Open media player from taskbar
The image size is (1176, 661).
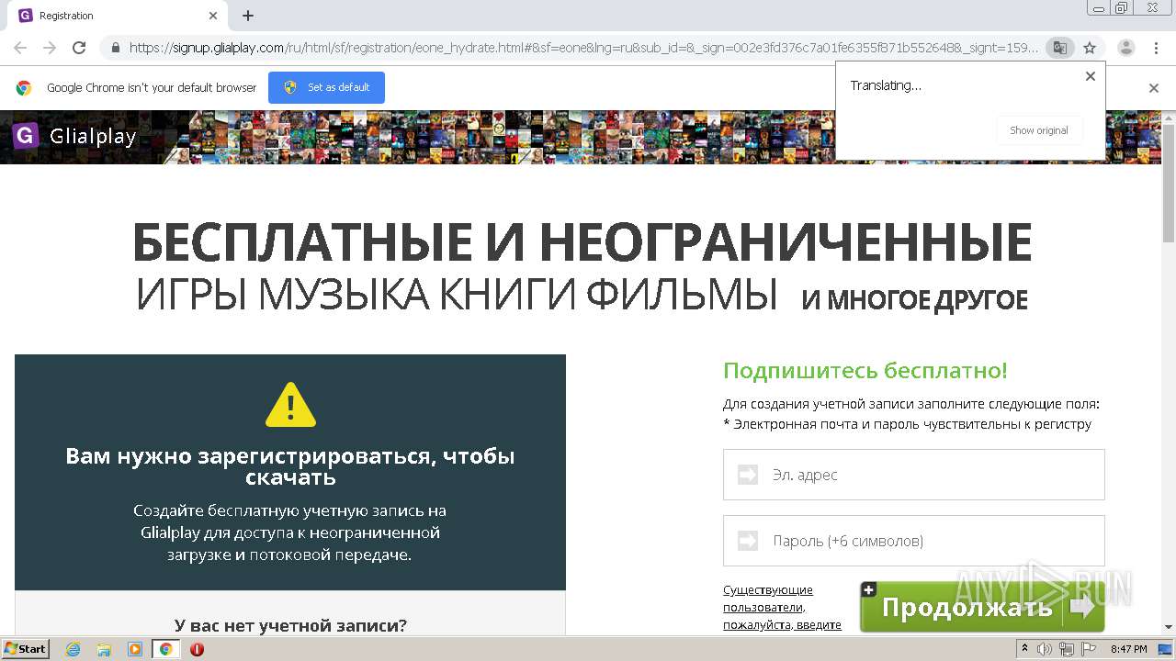tap(135, 649)
